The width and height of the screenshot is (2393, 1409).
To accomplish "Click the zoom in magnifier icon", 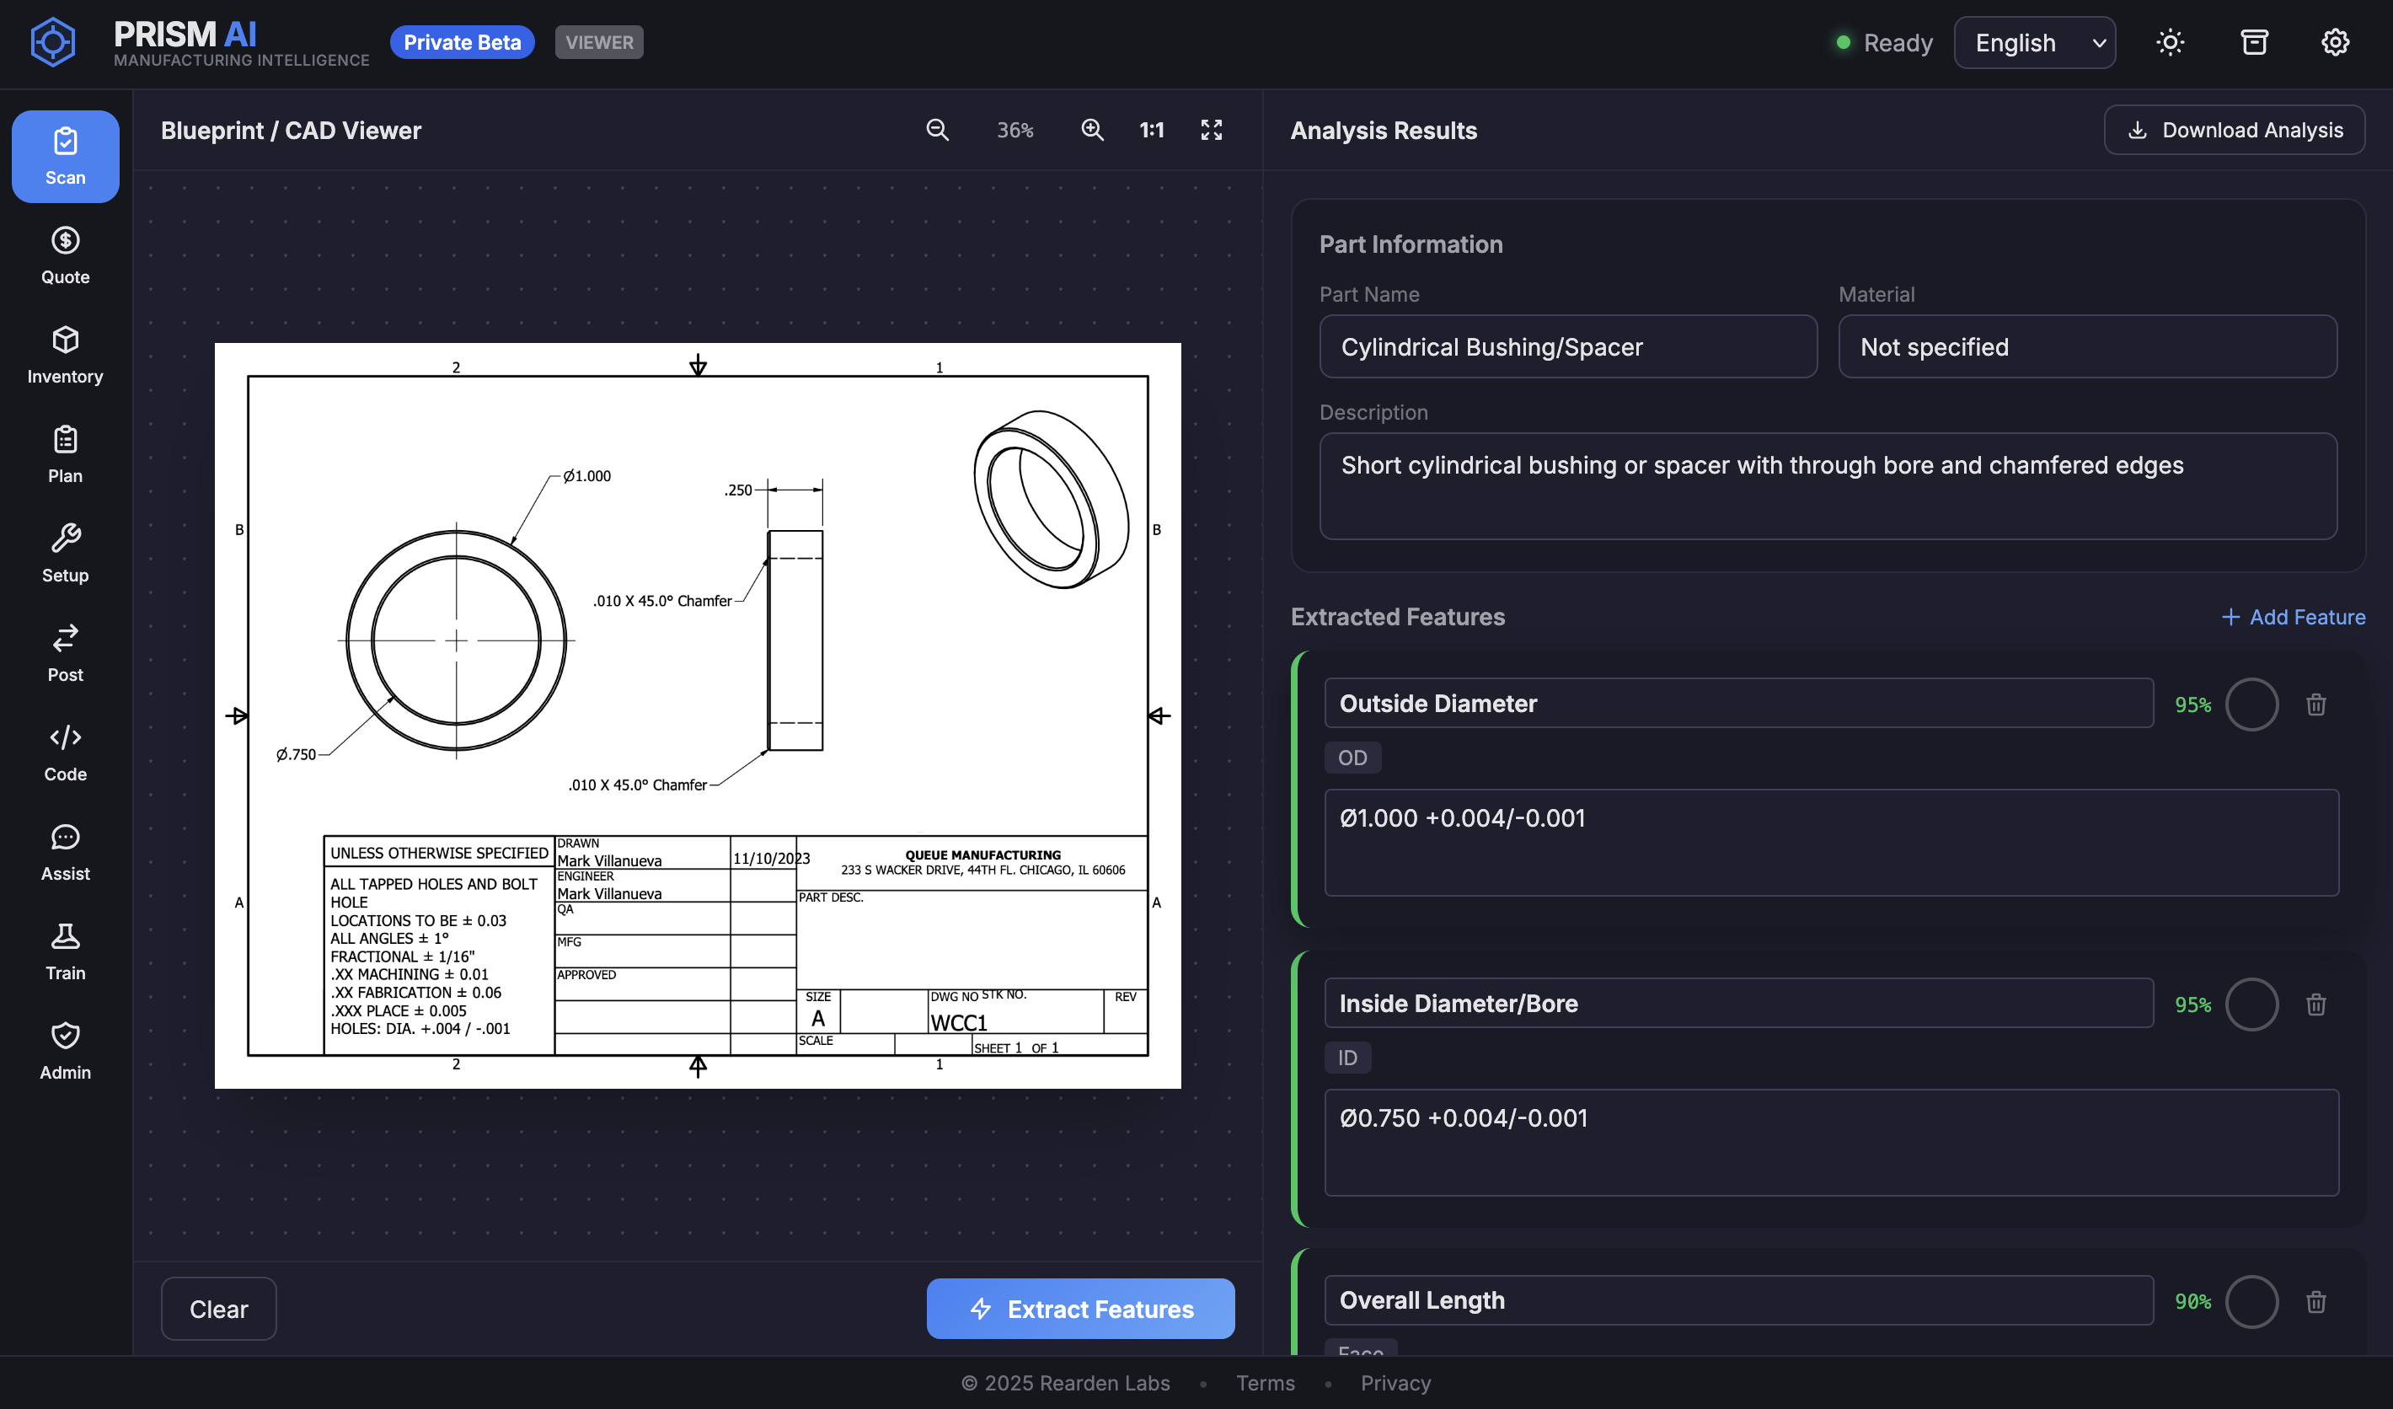I will tap(1092, 130).
